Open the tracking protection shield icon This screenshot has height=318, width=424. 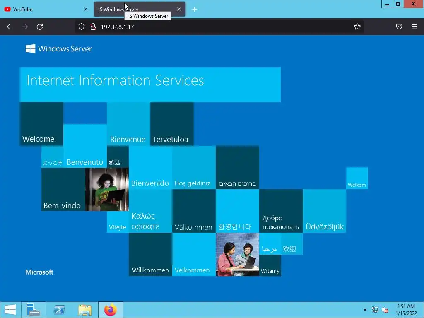(82, 26)
